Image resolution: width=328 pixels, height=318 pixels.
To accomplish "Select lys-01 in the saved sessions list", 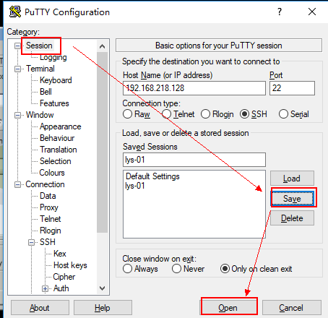I will point(135,186).
